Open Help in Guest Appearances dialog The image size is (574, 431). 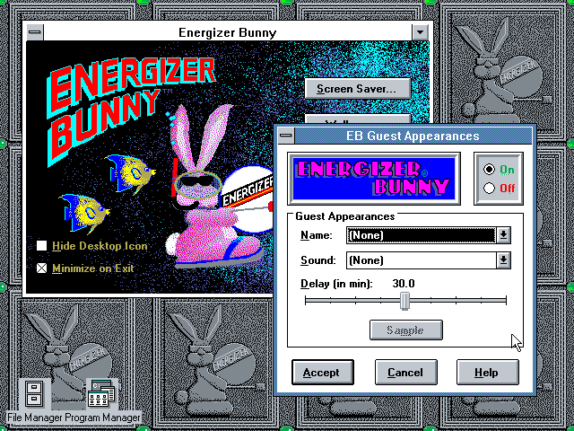coord(488,373)
